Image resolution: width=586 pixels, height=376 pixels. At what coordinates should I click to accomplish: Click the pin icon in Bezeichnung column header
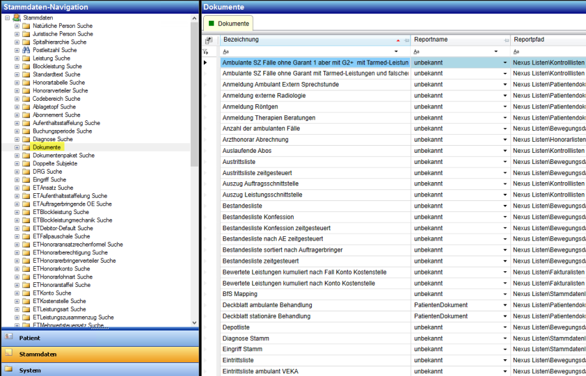tap(406, 40)
